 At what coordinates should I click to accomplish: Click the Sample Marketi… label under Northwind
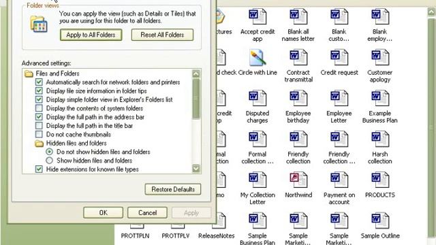click(298, 239)
